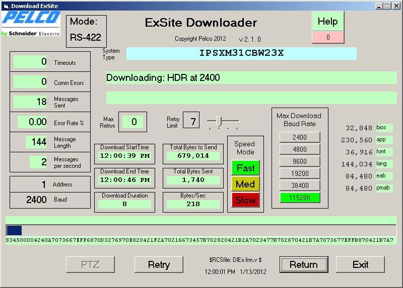Image resolution: width=403 pixels, height=288 pixels.
Task: Select Med speed mode
Action: [x=245, y=184]
